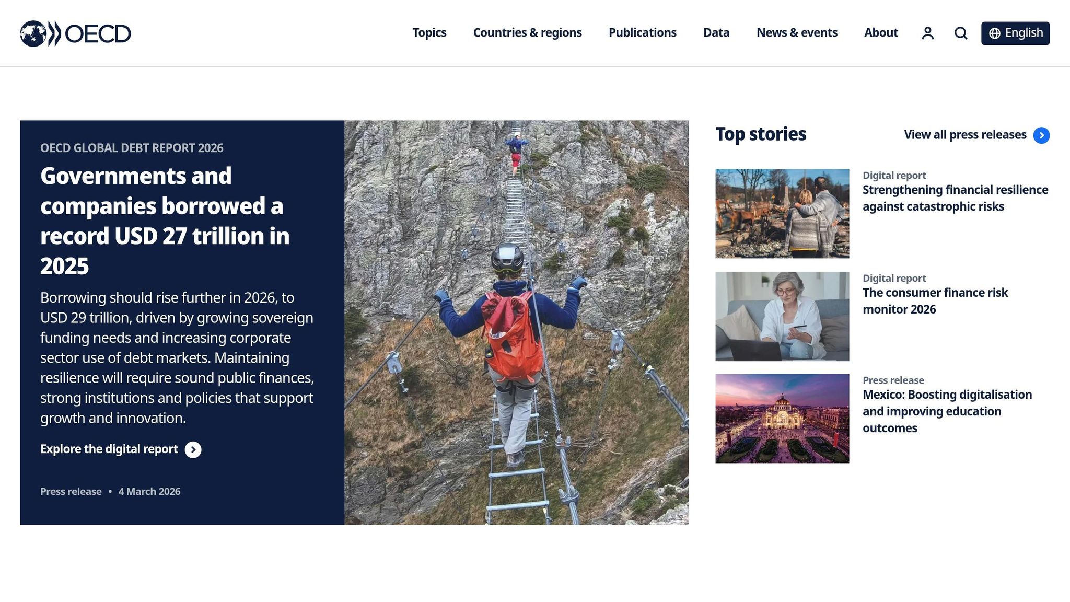This screenshot has width=1070, height=602.
Task: Click the wildfire aftermath couple thumbnail
Action: click(x=782, y=213)
